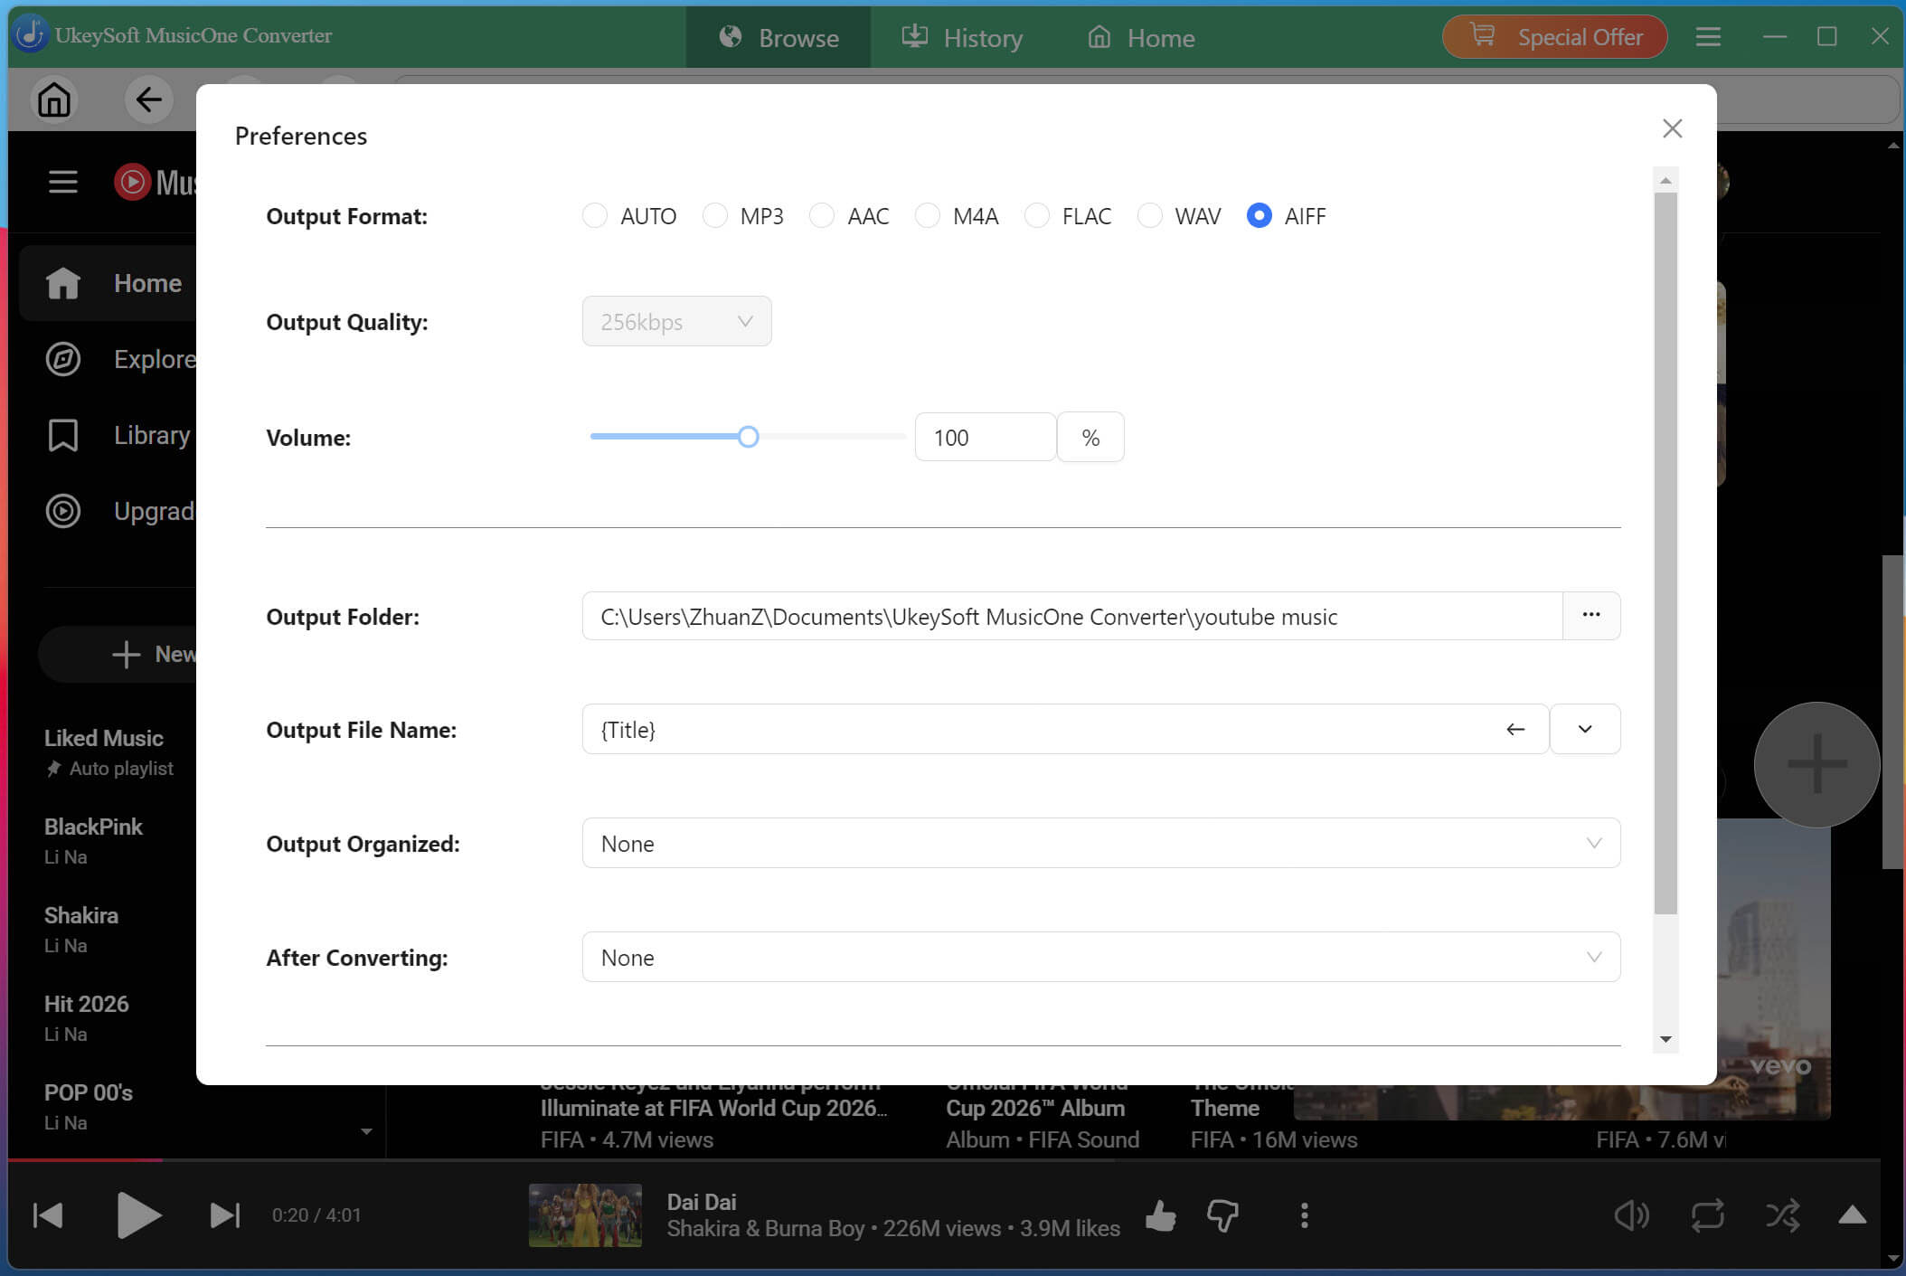The height and width of the screenshot is (1276, 1906).
Task: Switch to the Browse tab
Action: tap(778, 37)
